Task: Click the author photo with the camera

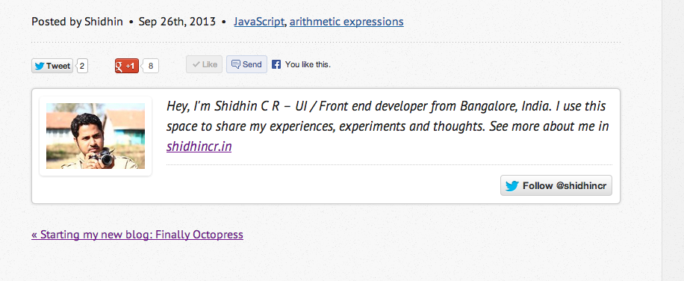Action: click(x=96, y=136)
